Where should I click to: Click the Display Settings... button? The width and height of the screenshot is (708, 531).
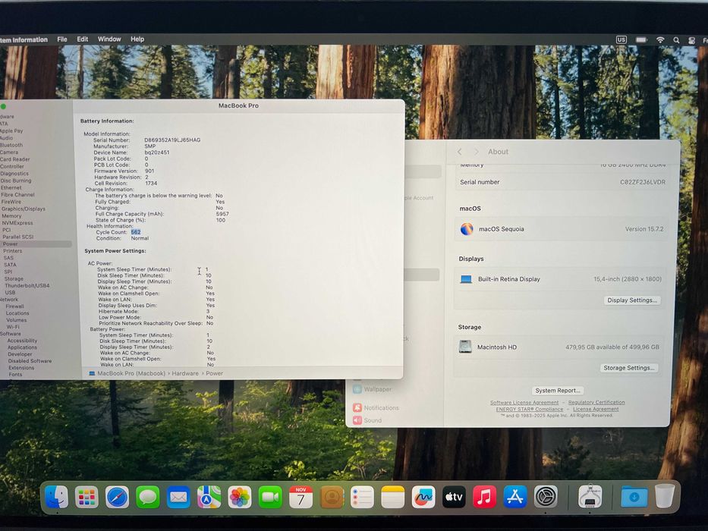click(x=631, y=300)
